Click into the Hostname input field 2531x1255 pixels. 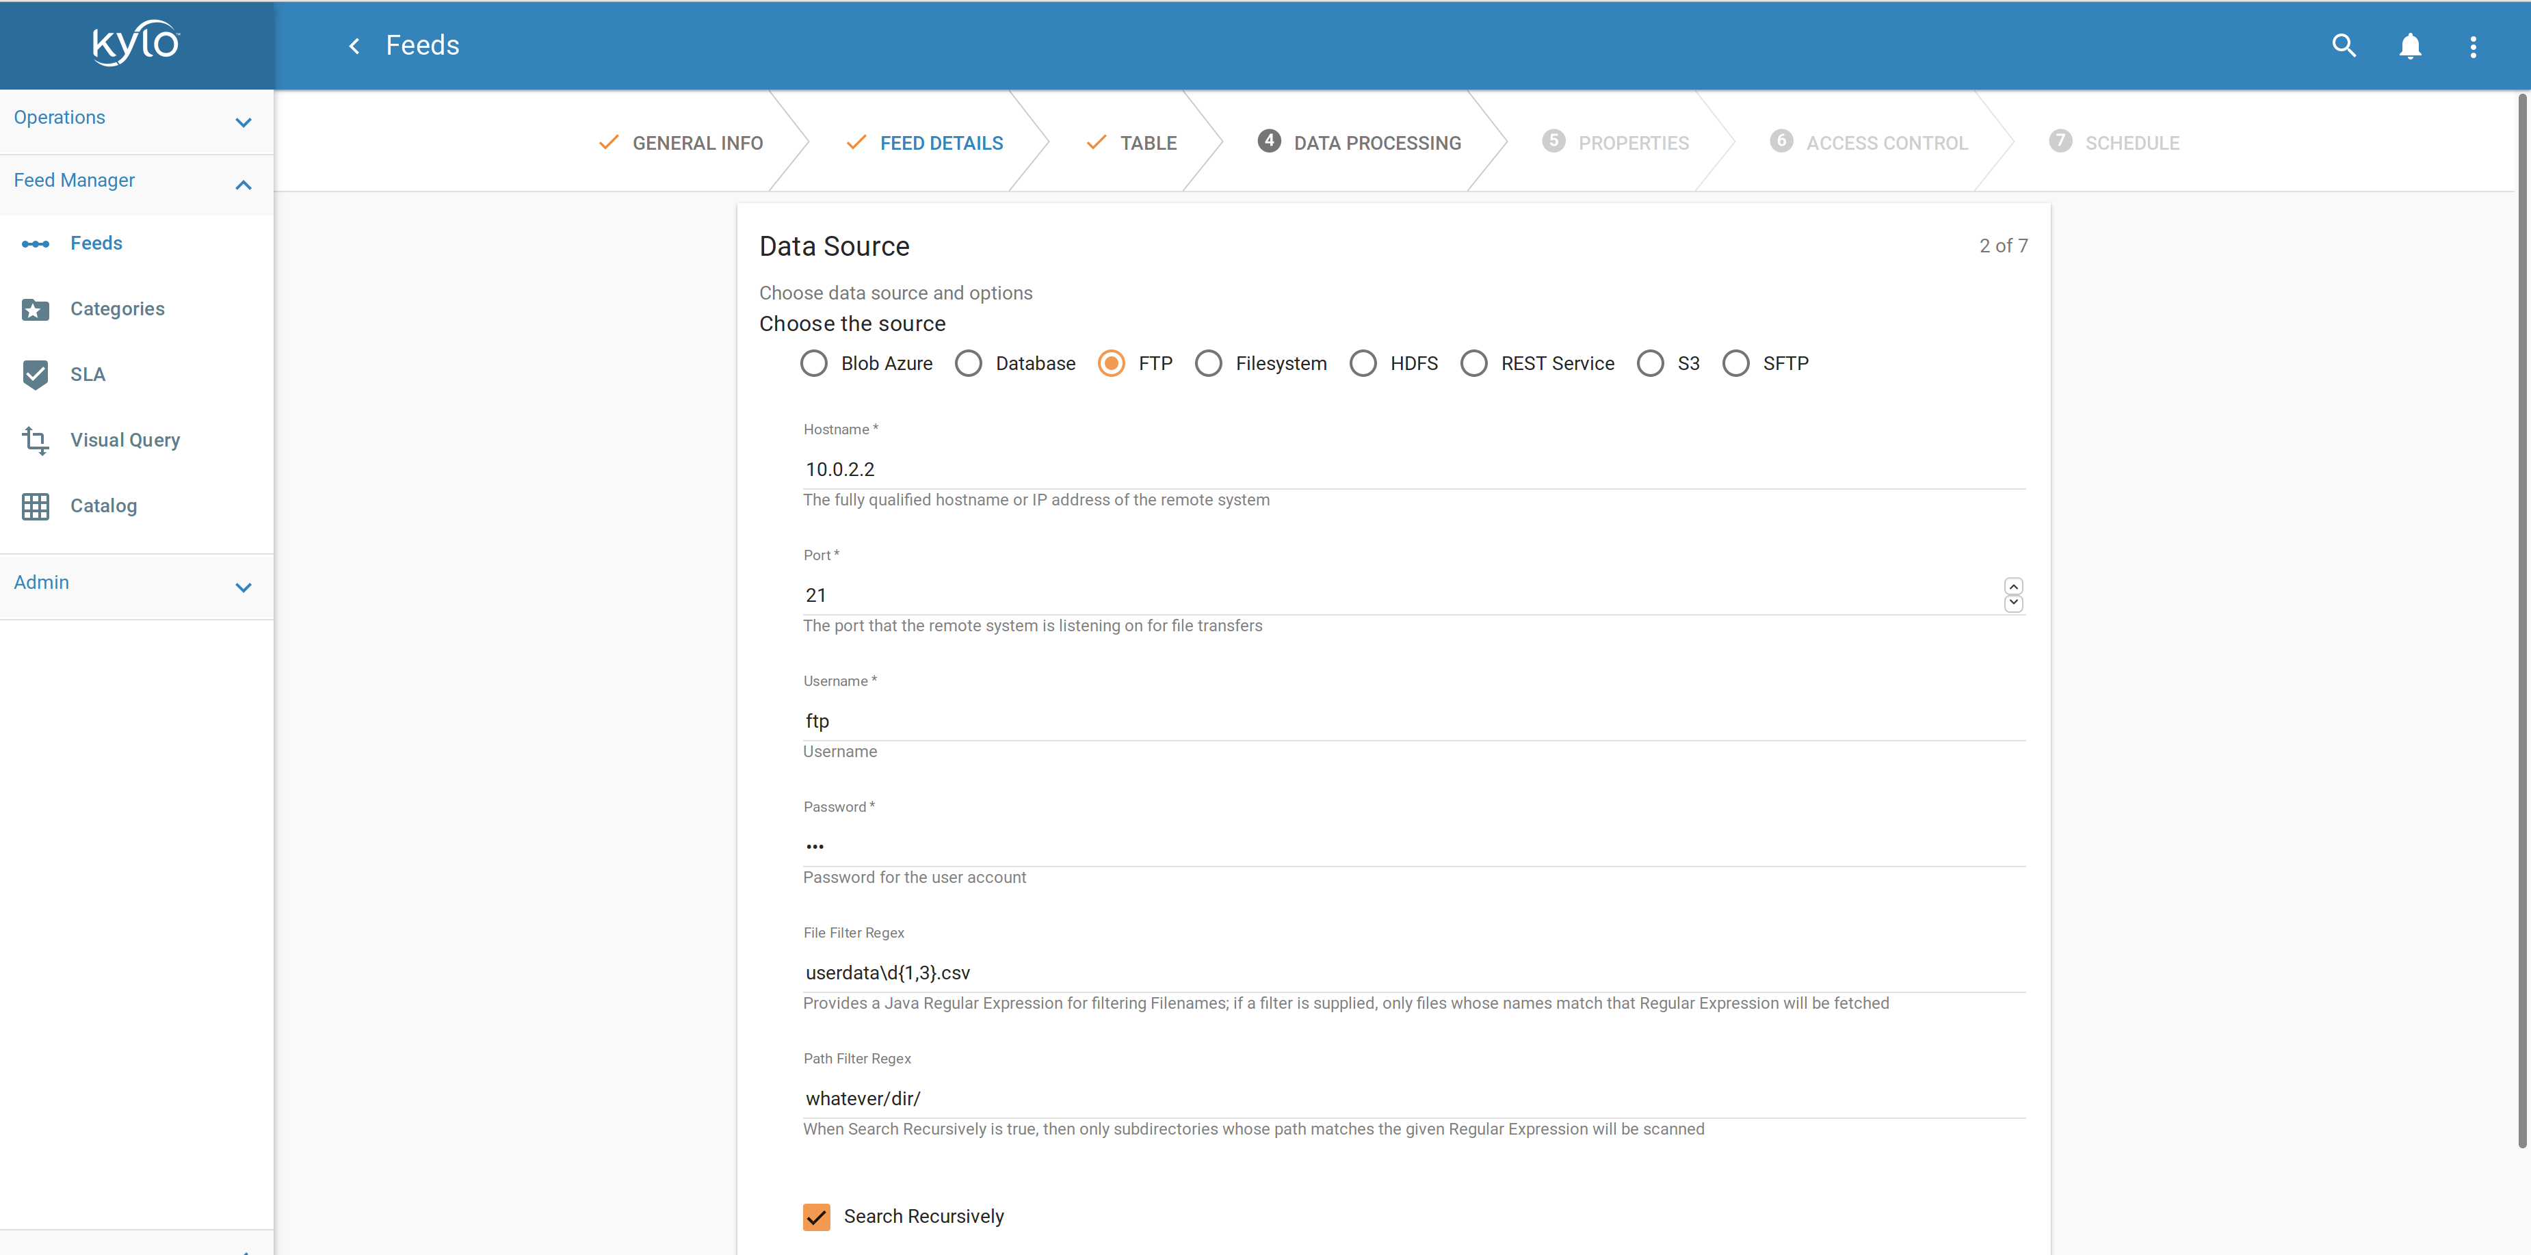[1413, 469]
